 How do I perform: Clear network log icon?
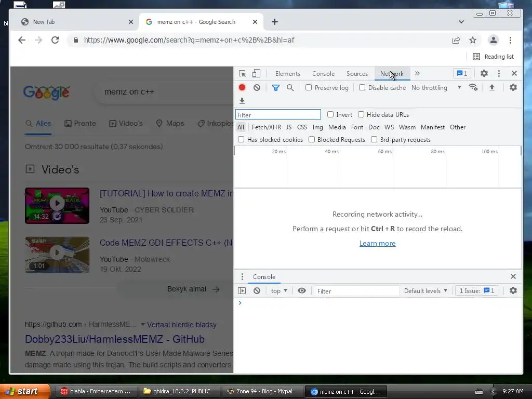pyautogui.click(x=257, y=87)
